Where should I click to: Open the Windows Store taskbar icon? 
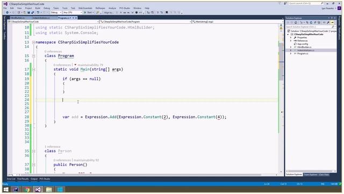[60, 189]
